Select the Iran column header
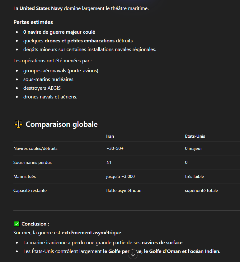This screenshot has height=262, width=240. tap(110, 136)
